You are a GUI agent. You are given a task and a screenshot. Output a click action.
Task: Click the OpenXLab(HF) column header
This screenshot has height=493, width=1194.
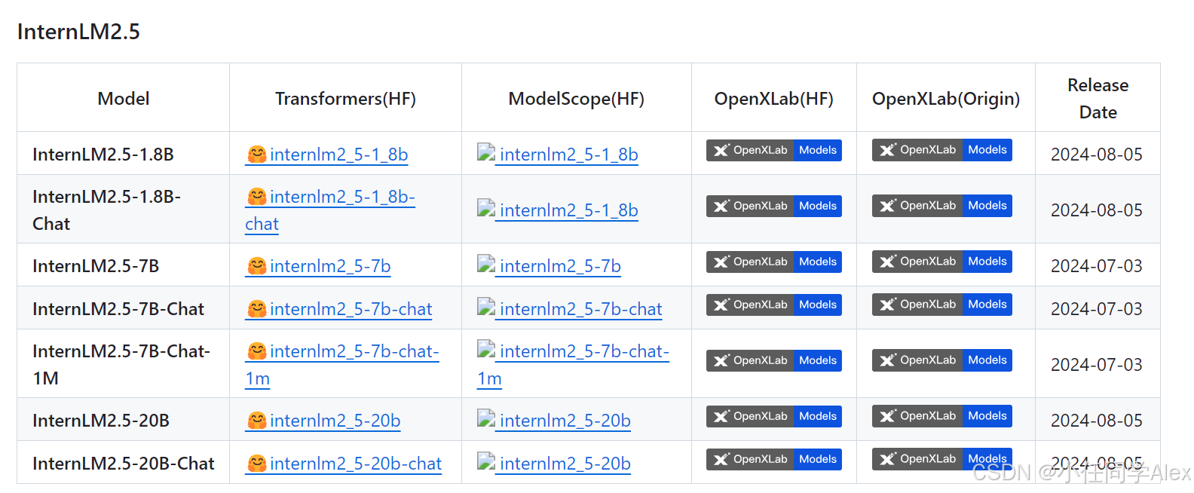[x=774, y=99]
